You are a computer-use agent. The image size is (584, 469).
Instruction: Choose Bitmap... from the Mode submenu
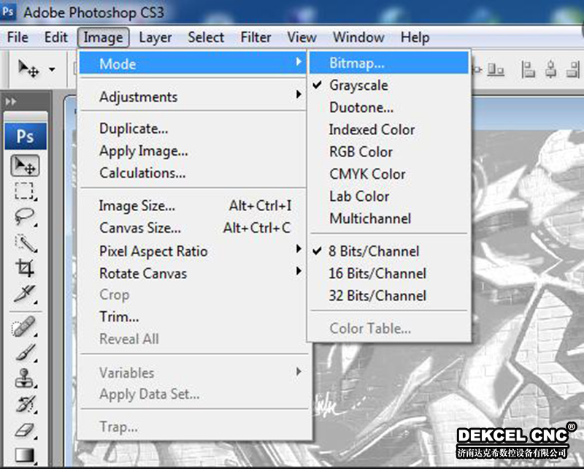pos(357,64)
